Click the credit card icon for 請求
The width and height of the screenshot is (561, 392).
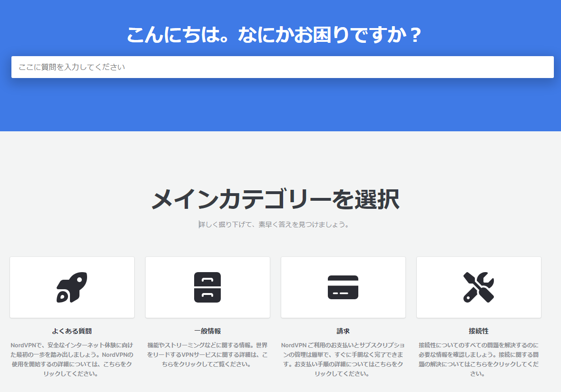tap(343, 287)
